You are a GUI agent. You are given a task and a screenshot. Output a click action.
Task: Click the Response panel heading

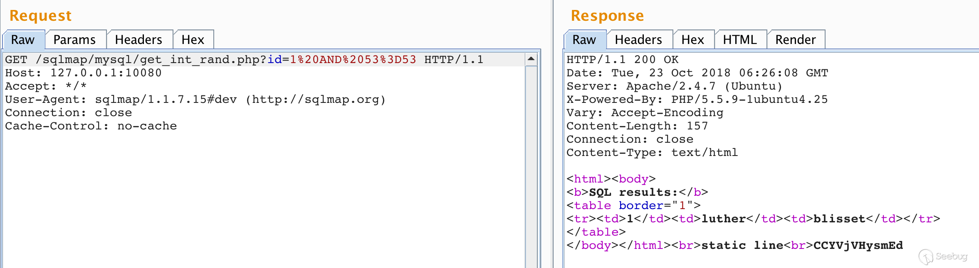(x=607, y=16)
